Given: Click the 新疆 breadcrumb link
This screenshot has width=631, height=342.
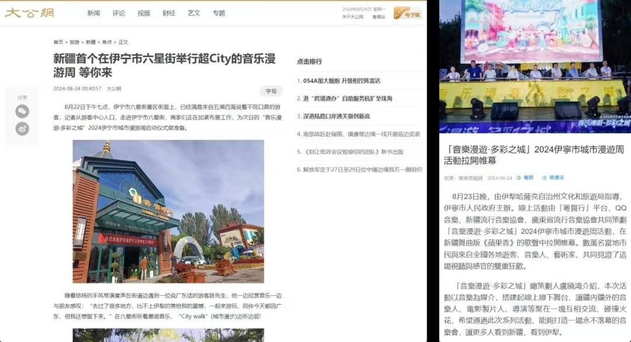Looking at the screenshot, I should (91, 42).
